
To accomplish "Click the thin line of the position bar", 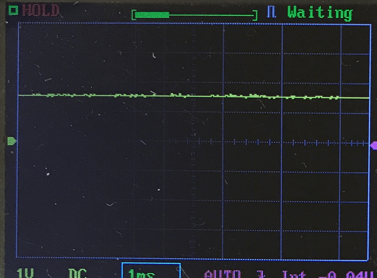I will click(212, 15).
